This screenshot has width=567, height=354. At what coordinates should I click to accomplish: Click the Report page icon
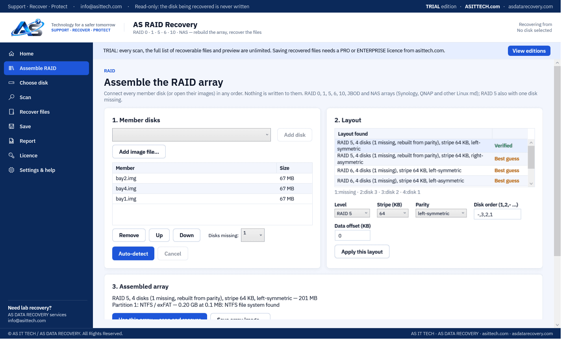tap(11, 141)
